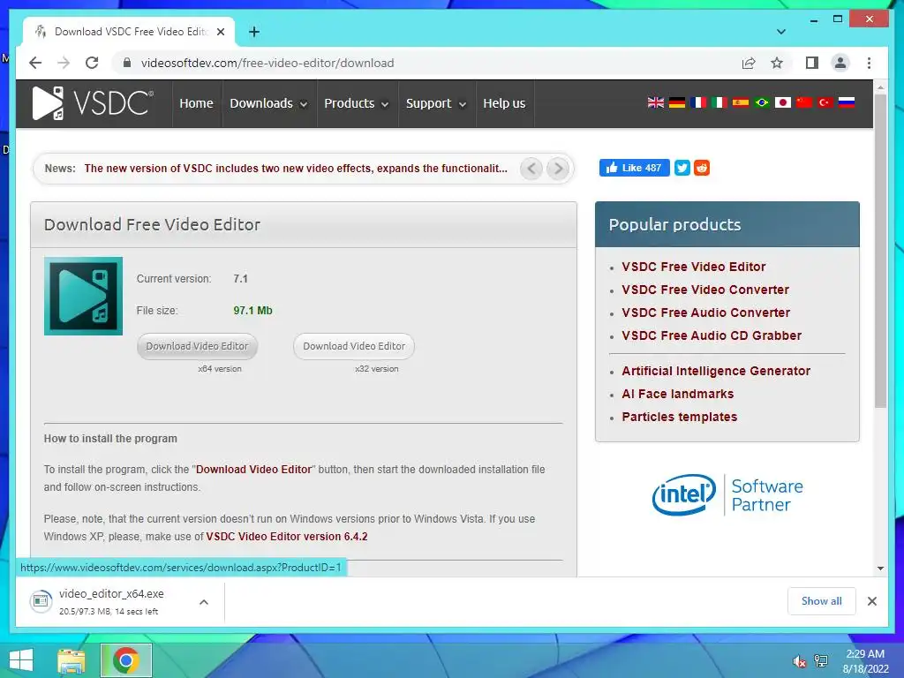904x678 pixels.
Task: Open VSDC Video Editor version 6.4.2 link
Action: 287,536
